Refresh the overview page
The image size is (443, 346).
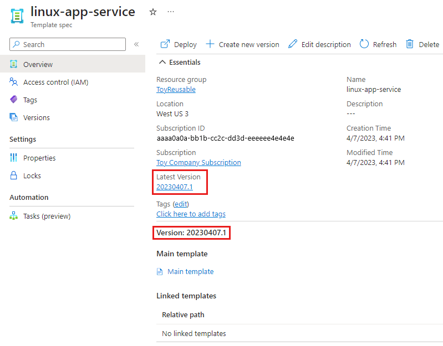click(x=378, y=44)
